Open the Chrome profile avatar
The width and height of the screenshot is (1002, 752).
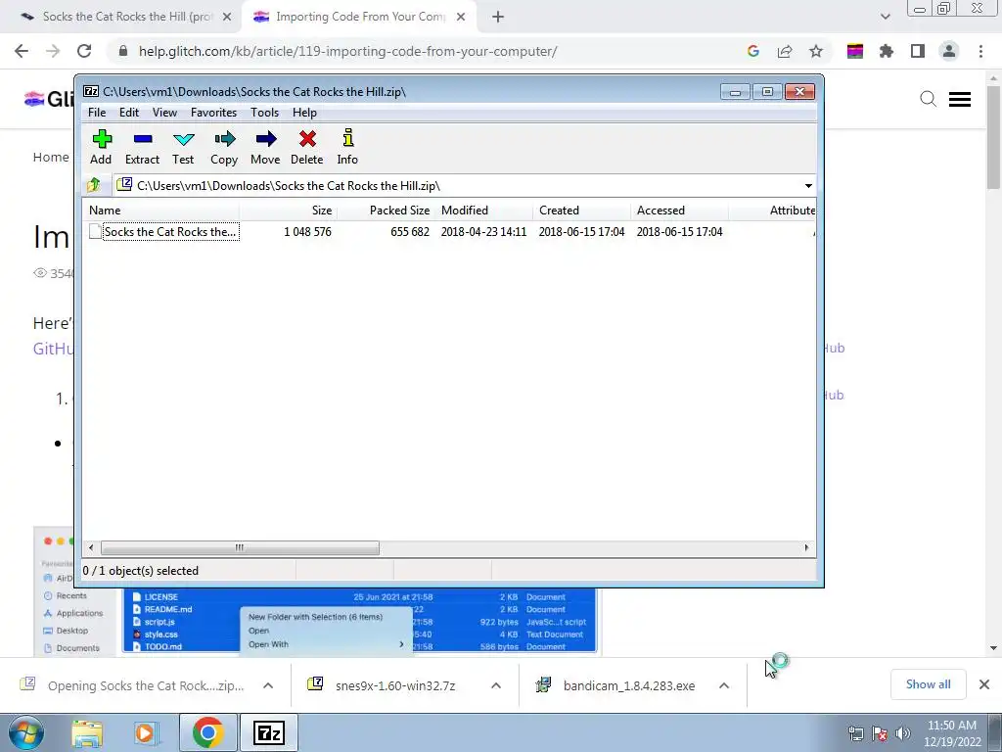coord(949,51)
